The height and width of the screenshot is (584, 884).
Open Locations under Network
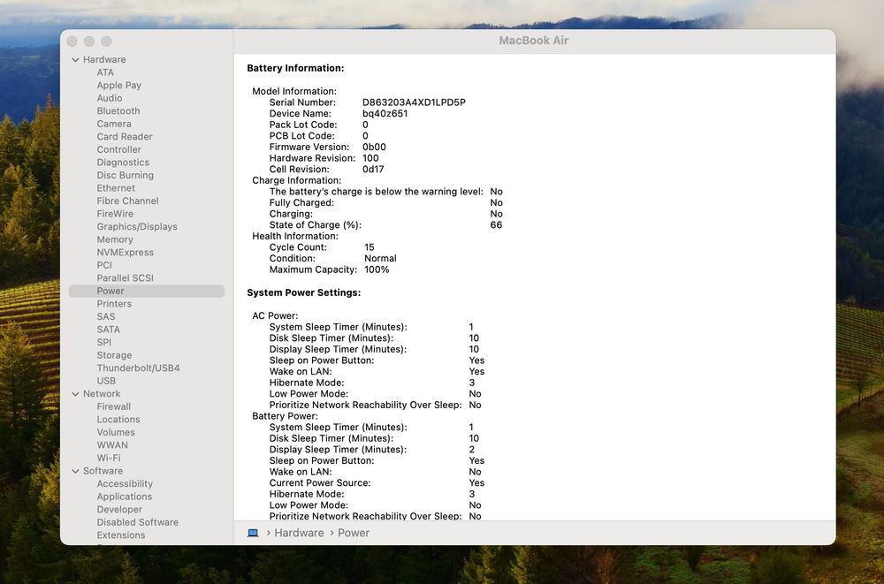coord(118,420)
